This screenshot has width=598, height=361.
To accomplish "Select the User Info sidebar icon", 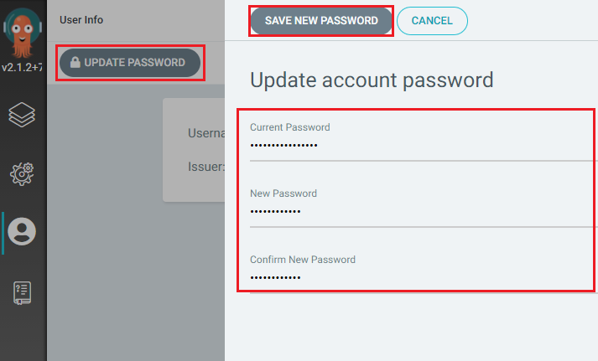I will click(23, 232).
